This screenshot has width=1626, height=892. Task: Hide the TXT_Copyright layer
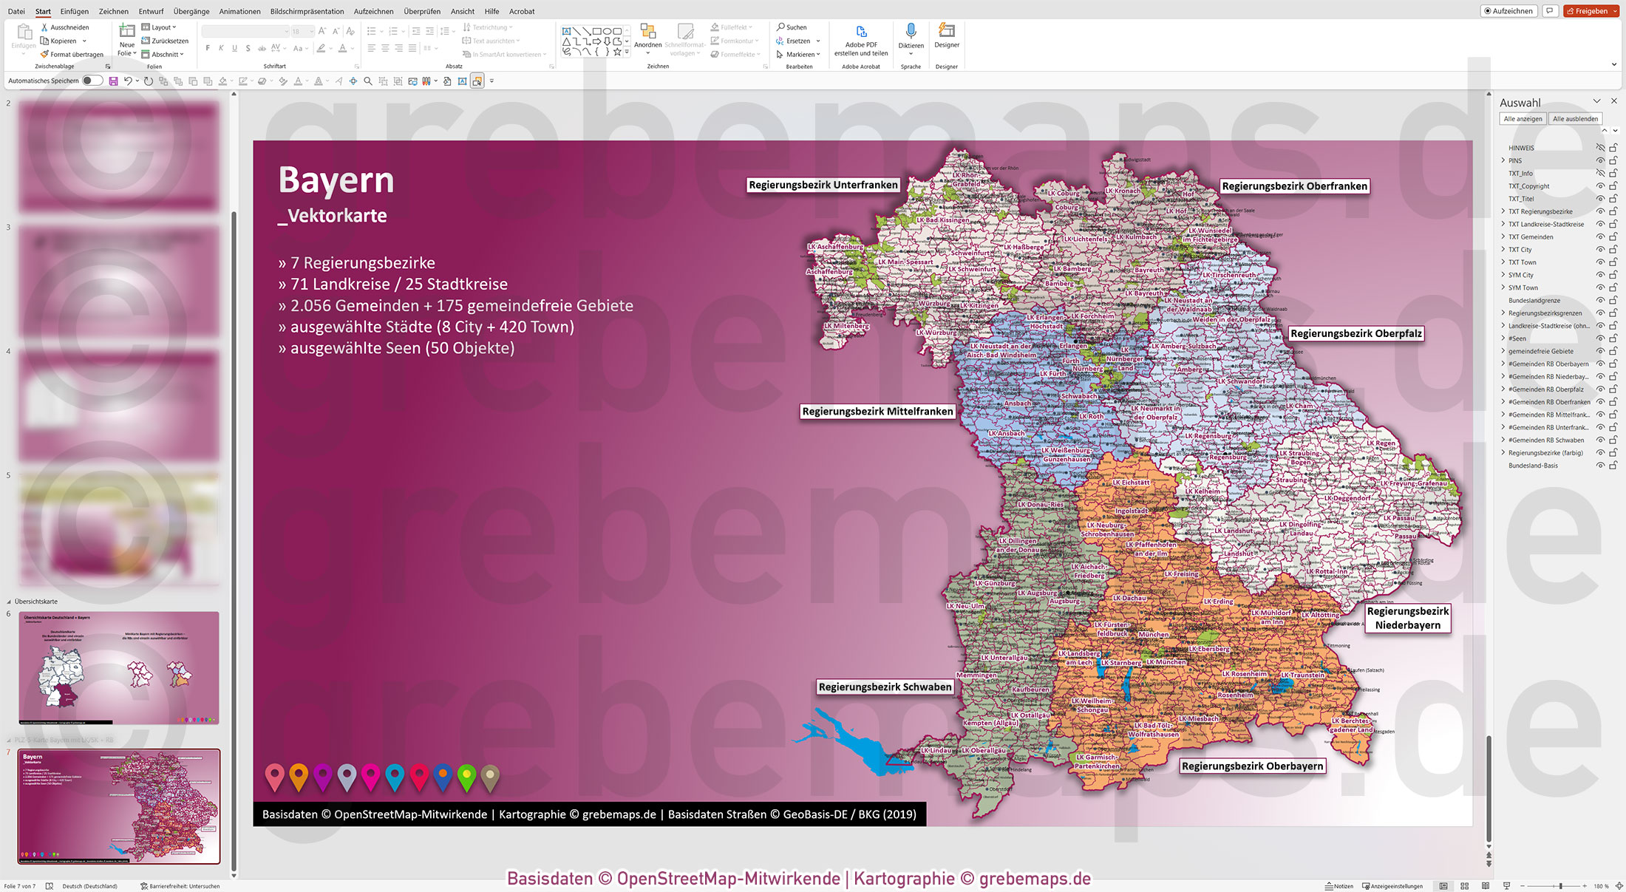pyautogui.click(x=1601, y=185)
